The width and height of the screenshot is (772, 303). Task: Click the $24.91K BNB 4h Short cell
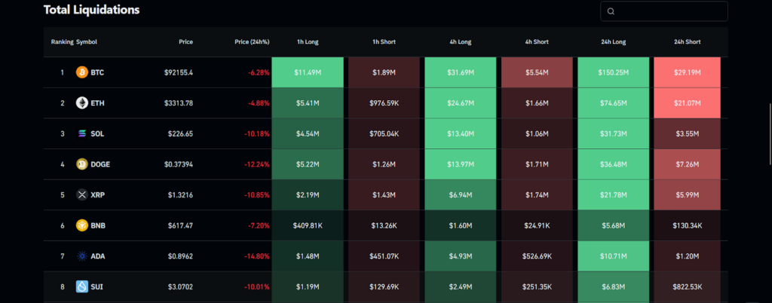pos(537,226)
